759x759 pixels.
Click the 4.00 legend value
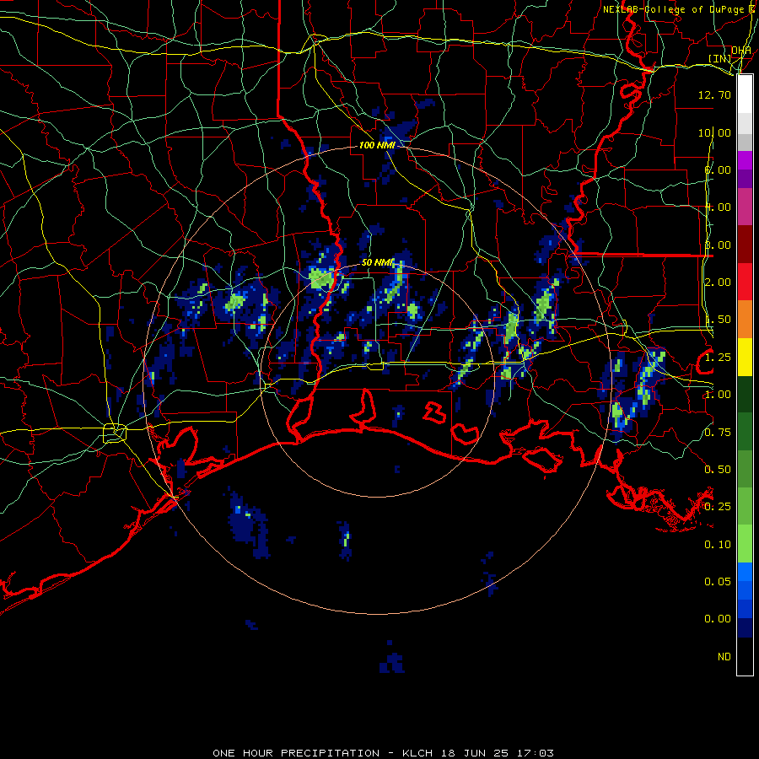coord(718,207)
